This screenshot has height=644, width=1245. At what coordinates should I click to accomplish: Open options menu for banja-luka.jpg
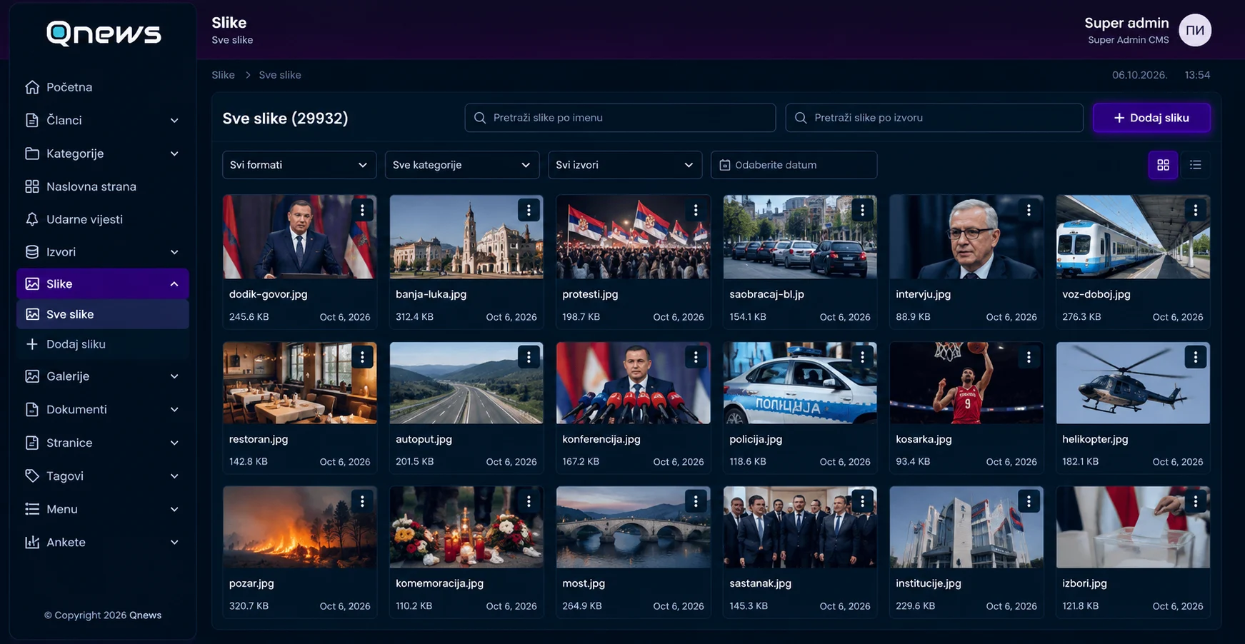point(529,210)
